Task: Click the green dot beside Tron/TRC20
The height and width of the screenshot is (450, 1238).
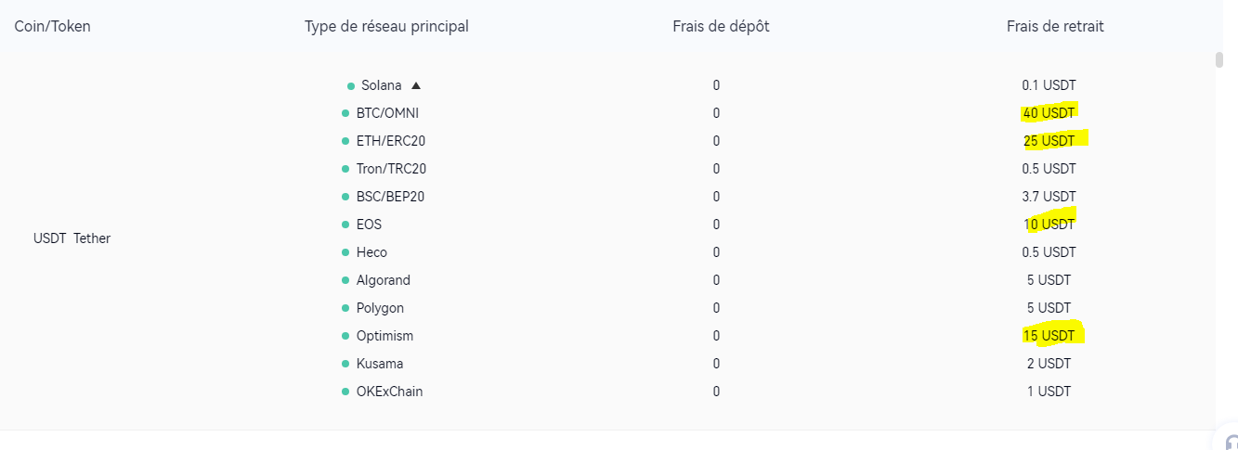Action: coord(345,169)
